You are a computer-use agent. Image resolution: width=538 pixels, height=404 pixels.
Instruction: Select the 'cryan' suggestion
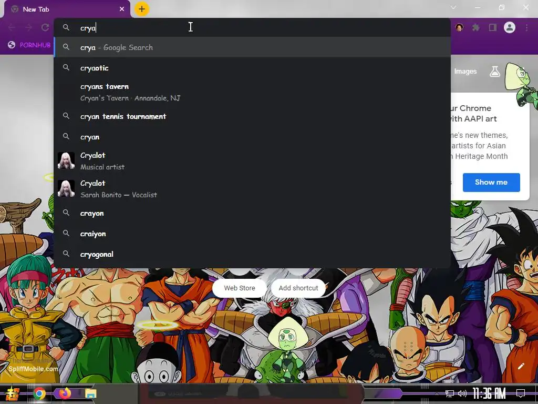[252, 137]
